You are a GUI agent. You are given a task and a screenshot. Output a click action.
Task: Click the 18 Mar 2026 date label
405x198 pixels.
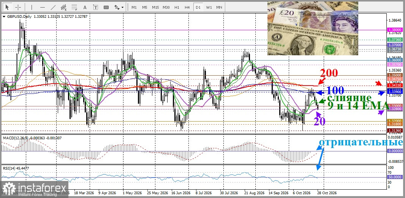[84, 193]
